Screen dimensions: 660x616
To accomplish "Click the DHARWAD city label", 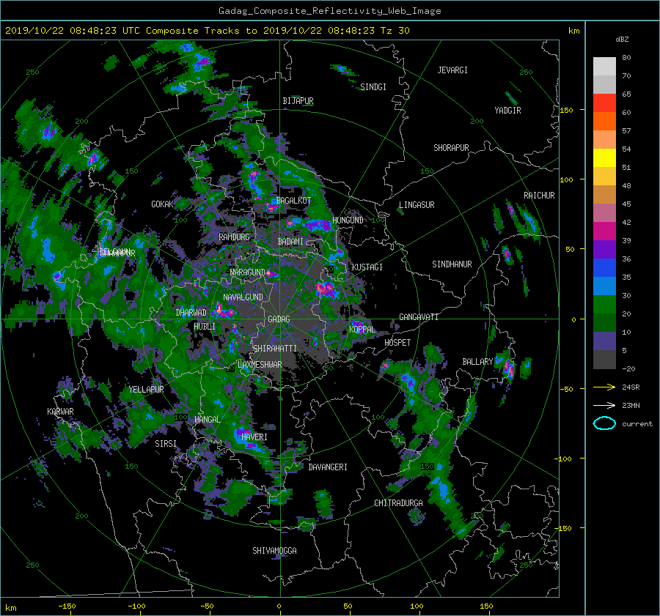I will click(x=191, y=313).
